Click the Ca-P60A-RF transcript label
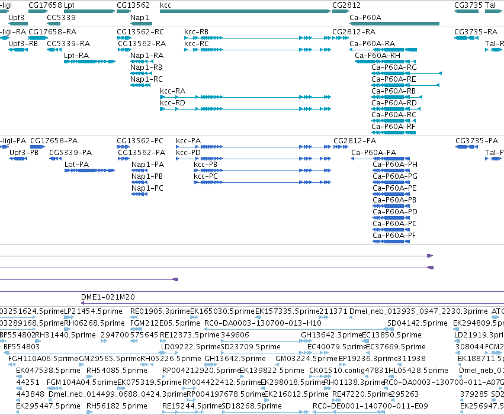 point(393,127)
